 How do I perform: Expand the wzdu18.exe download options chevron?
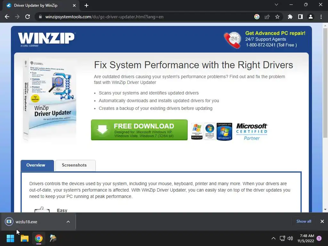[x=68, y=222]
